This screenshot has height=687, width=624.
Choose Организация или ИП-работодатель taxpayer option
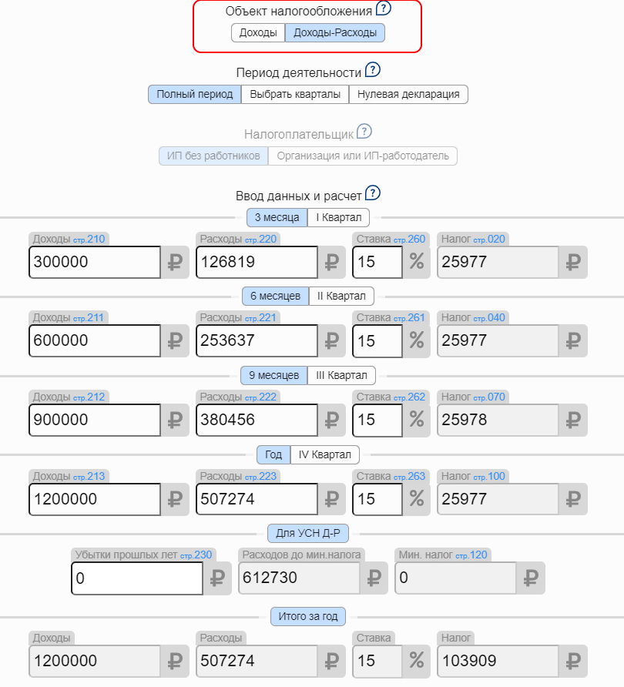(363, 156)
